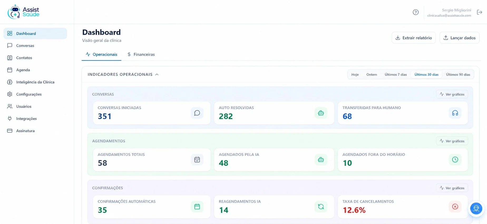This screenshot has height=224, width=487.
Task: Click the robot icon in Auto Resolvidas card
Action: point(321,113)
